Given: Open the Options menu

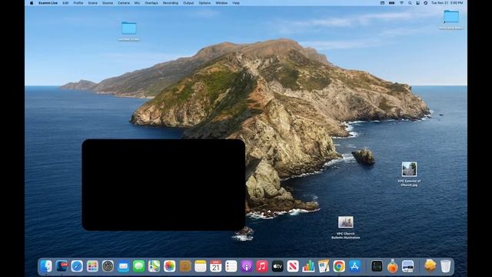Looking at the screenshot, I should click(x=204, y=3).
